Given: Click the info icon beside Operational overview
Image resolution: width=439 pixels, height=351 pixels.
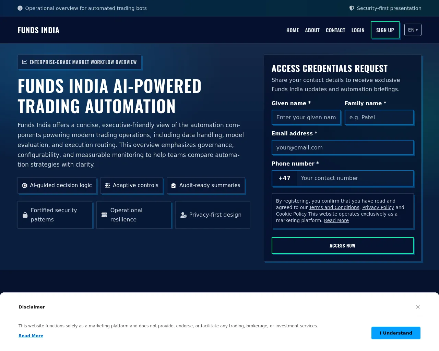Looking at the screenshot, I should pos(20,8).
